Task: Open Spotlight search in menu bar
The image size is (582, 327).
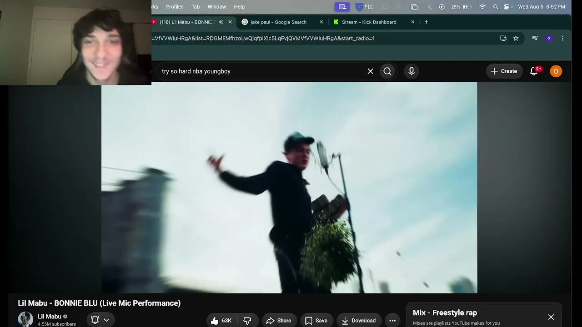Action: (x=496, y=7)
